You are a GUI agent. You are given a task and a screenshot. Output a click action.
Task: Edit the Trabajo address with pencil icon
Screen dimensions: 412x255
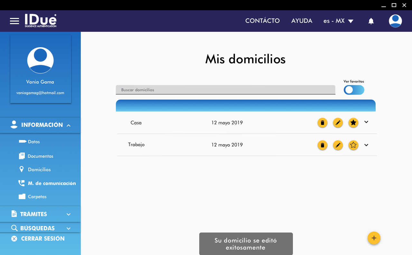point(338,145)
